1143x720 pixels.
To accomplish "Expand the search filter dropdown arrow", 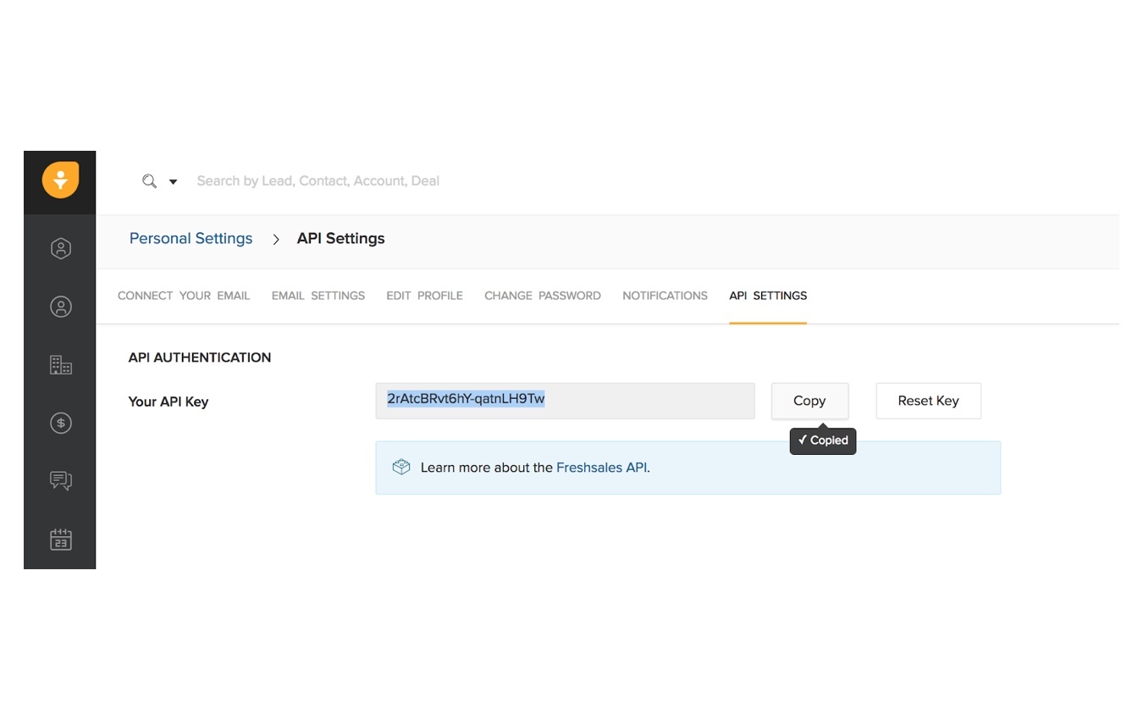I will 173,181.
